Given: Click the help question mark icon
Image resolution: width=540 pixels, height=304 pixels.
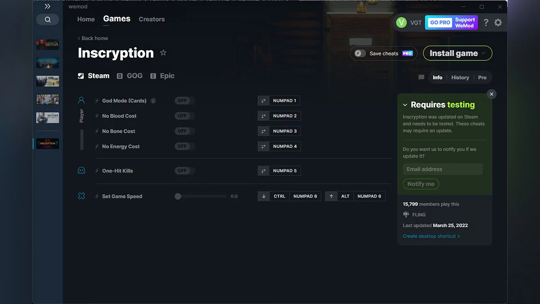Looking at the screenshot, I should [x=486, y=22].
